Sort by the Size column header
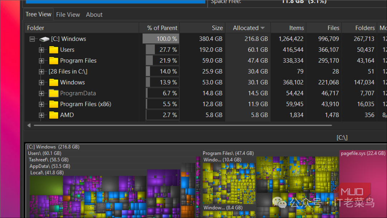This screenshot has height=218, width=387. click(217, 28)
